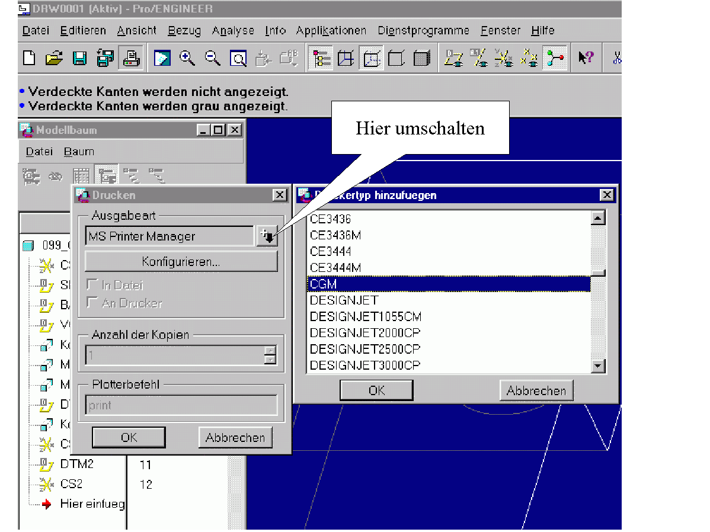
Task: Open the Datei menu in Modellbaum window
Action: (39, 151)
